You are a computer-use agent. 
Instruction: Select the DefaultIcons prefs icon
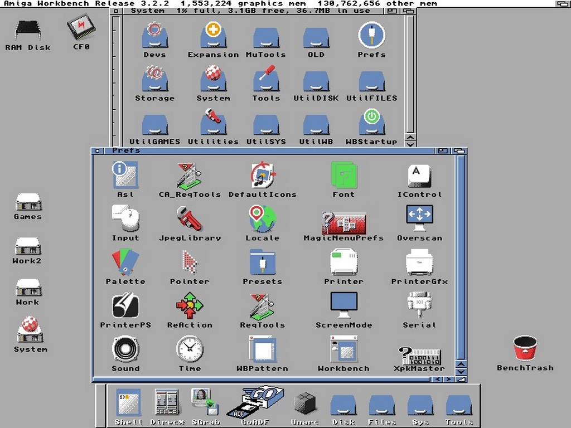[262, 175]
